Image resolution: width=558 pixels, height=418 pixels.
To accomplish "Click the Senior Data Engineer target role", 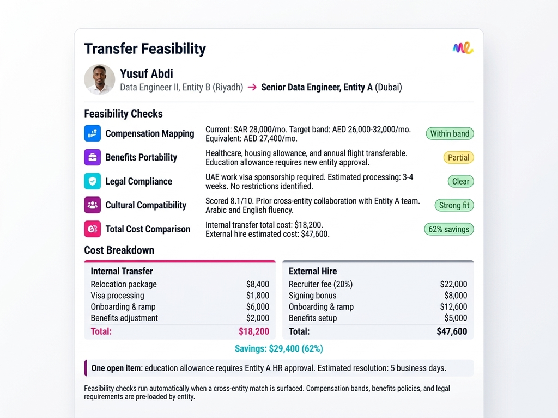I will tap(317, 87).
